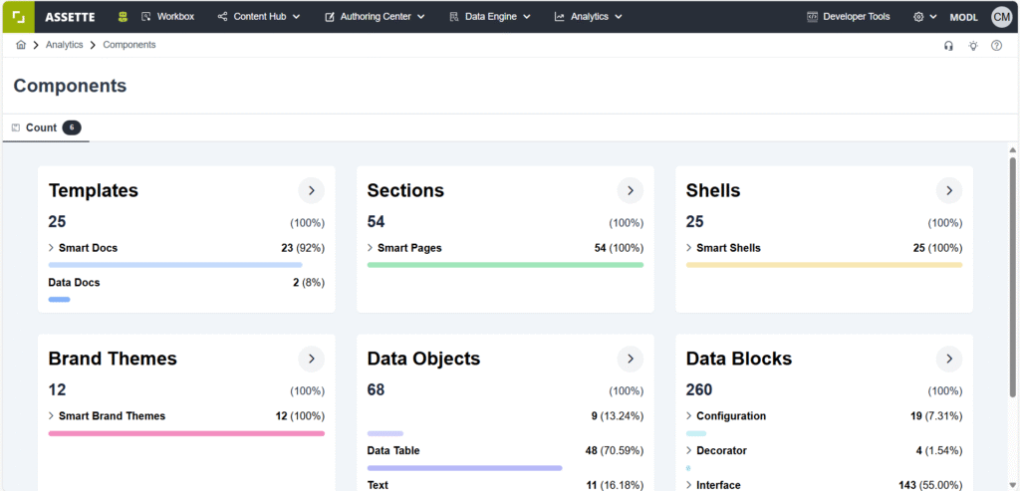Open Shells card arrow button
This screenshot has width=1020, height=491.
point(949,190)
